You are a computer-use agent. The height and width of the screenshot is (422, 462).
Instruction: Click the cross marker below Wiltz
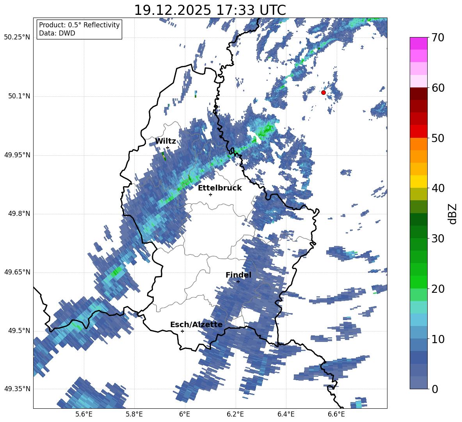click(168, 148)
